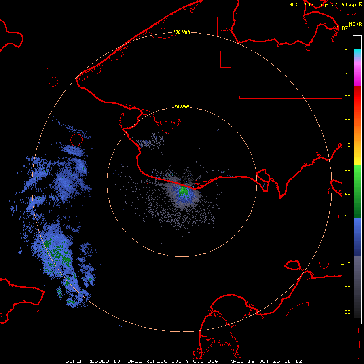
Task: Click the 50 value on dBZ scale
Action: (347, 121)
